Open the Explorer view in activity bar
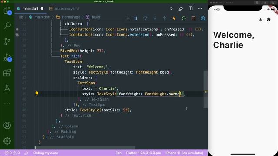 [x=7, y=10]
